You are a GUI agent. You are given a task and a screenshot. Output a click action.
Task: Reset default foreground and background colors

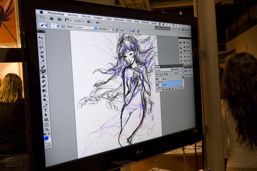click(45, 134)
